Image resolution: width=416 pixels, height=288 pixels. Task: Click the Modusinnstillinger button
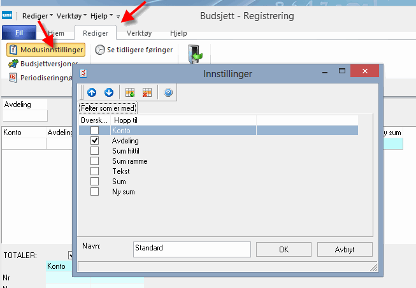click(45, 49)
